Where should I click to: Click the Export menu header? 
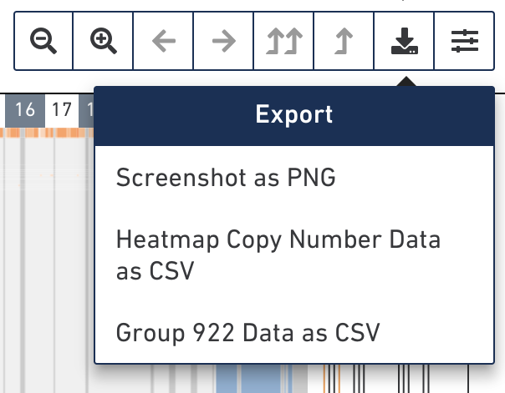294,115
